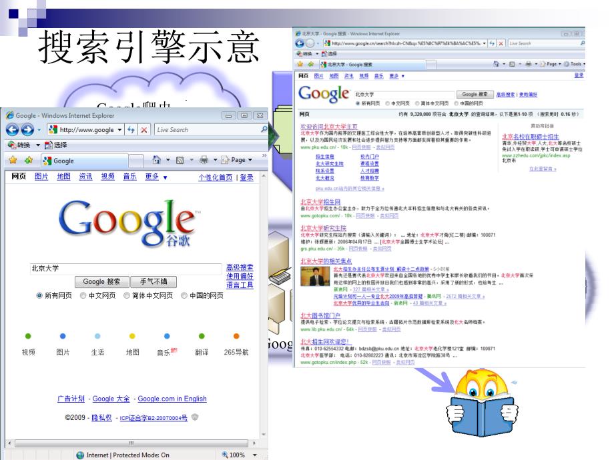Open the Favorites star in the front window
Screen dimensions: 614x460
point(13,160)
